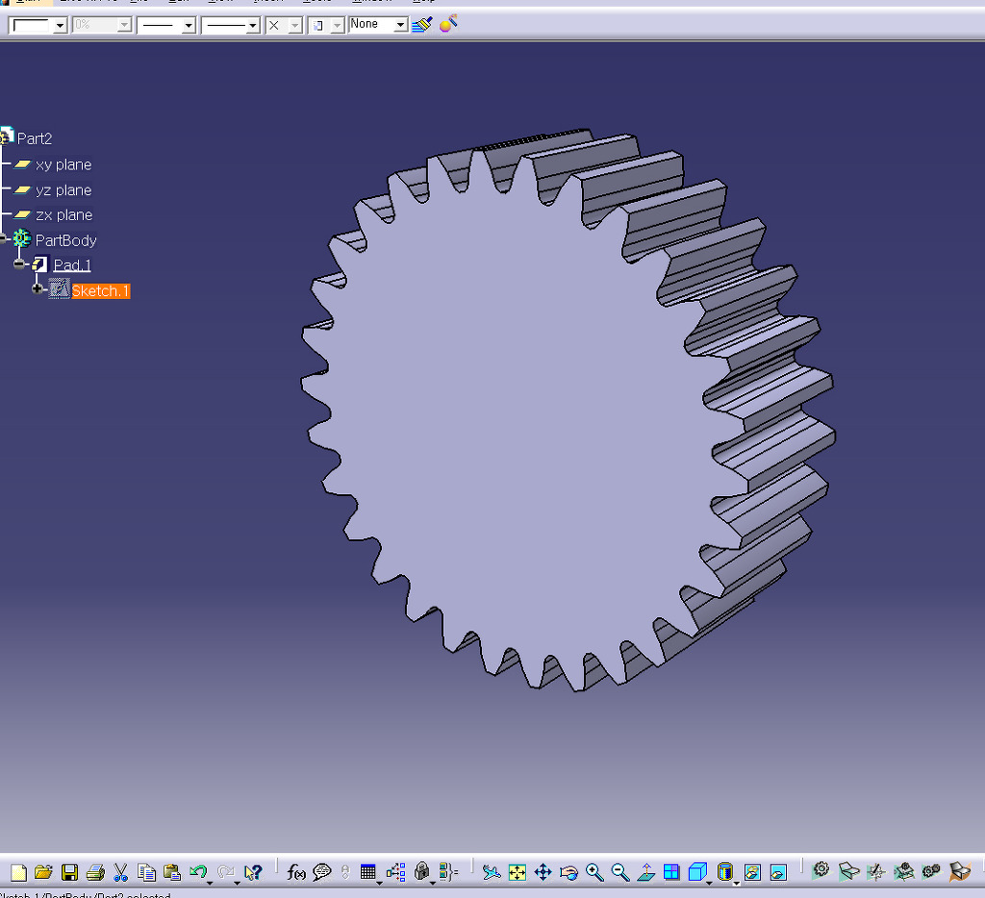This screenshot has height=898, width=985.
Task: Click the Undo arrow icon
Action: coord(198,872)
